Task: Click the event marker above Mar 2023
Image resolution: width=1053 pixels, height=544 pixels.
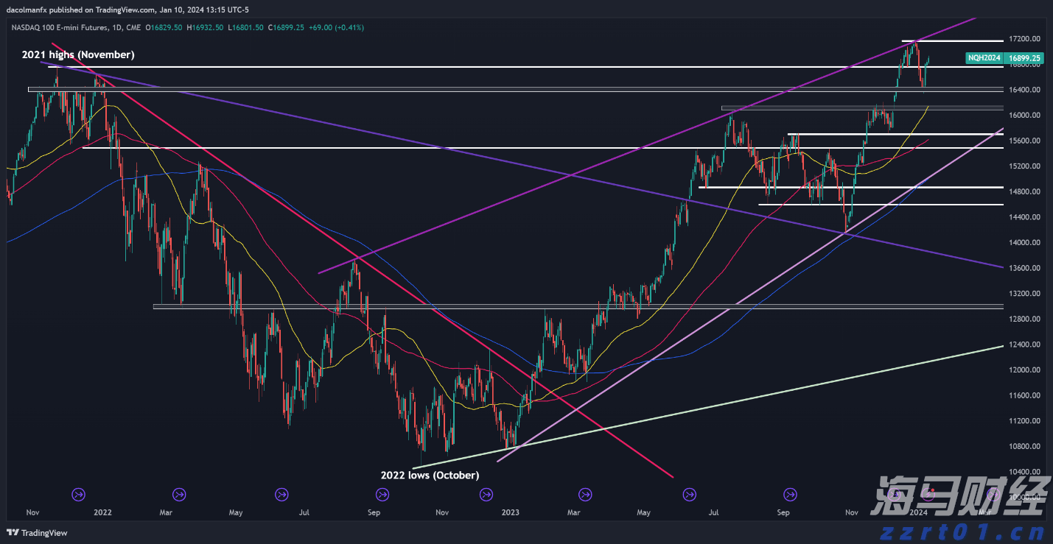Action: (586, 494)
